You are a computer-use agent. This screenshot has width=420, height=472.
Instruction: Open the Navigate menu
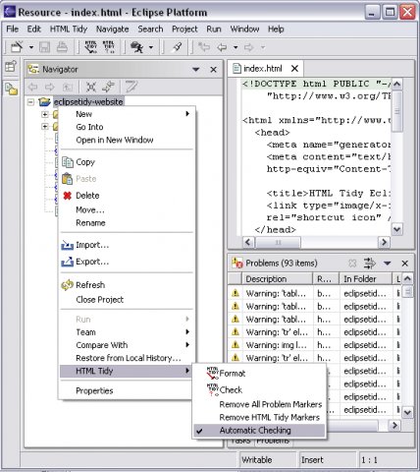click(x=112, y=29)
